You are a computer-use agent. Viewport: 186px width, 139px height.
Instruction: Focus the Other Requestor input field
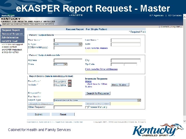pyautogui.click(x=68, y=107)
